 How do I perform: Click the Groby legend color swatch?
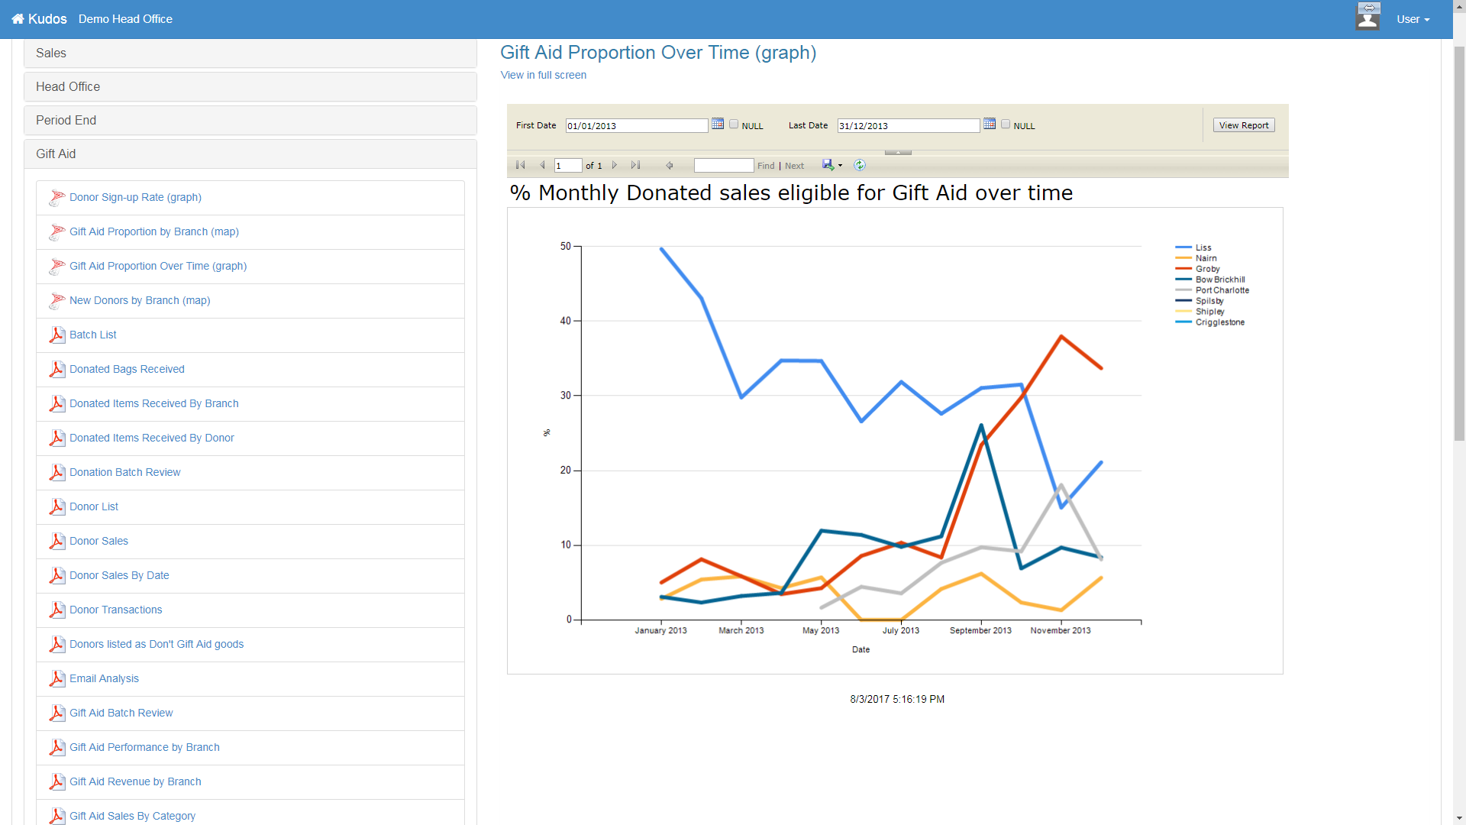(x=1183, y=269)
